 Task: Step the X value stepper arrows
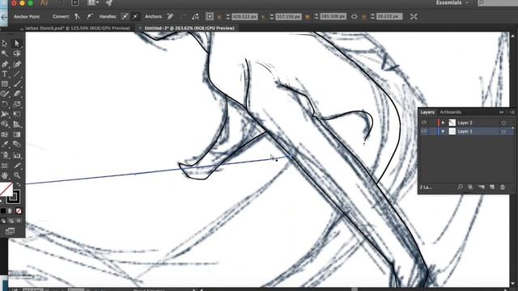[x=227, y=16]
